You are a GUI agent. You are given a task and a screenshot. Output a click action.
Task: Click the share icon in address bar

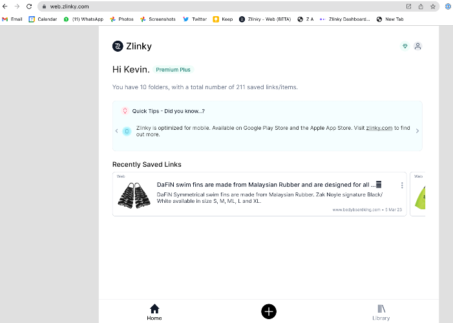(x=421, y=6)
